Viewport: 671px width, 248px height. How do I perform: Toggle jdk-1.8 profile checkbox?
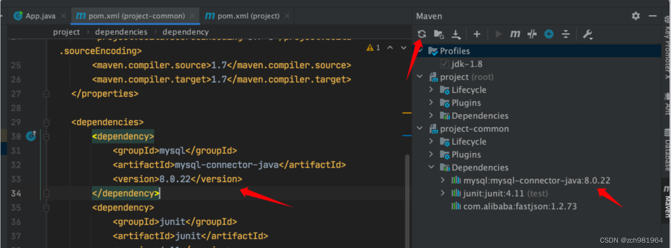pyautogui.click(x=444, y=64)
